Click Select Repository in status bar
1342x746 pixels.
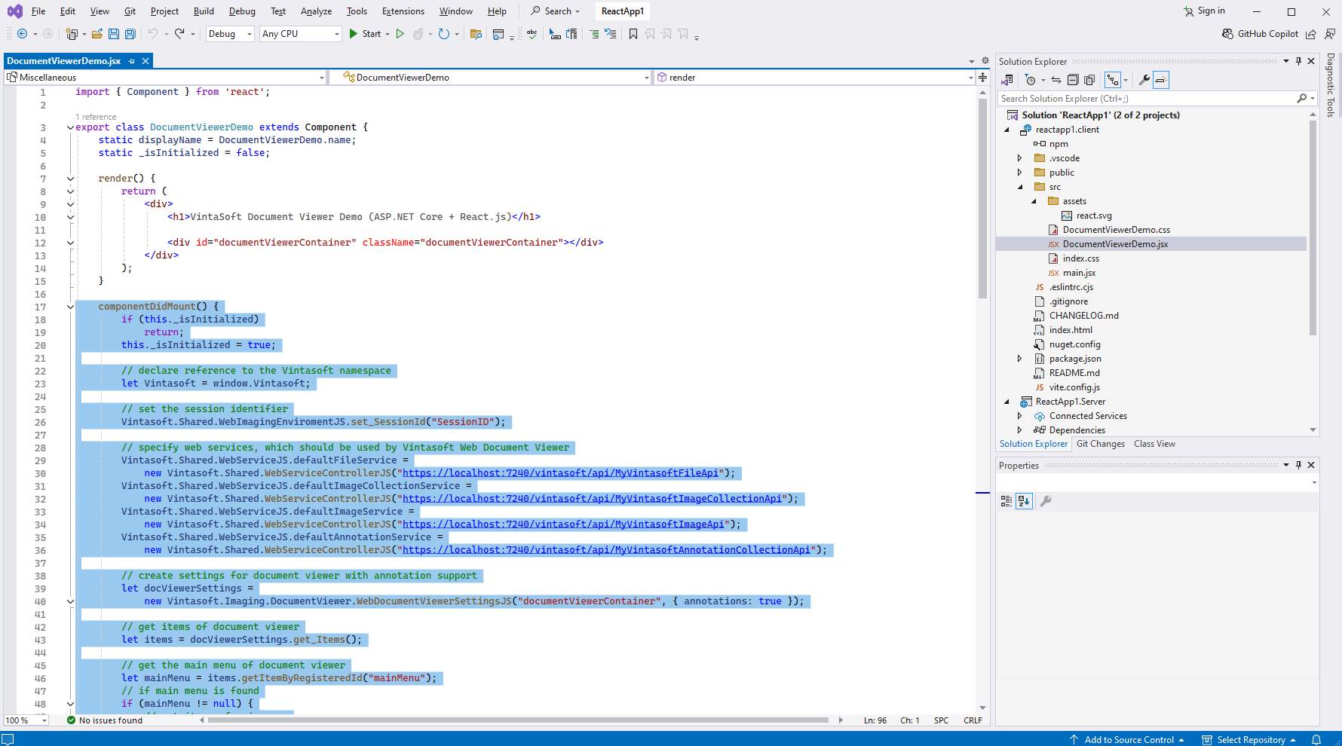click(1249, 740)
